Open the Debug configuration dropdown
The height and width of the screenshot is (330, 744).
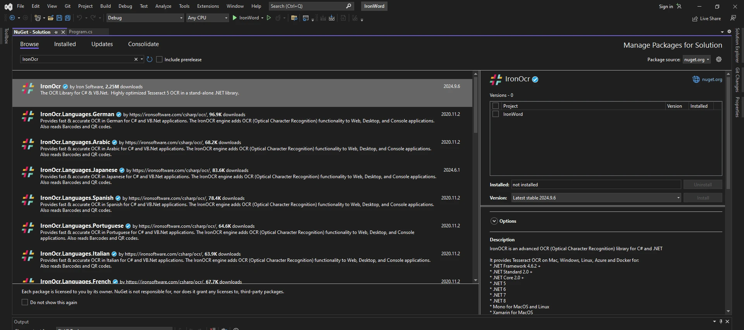pos(145,18)
